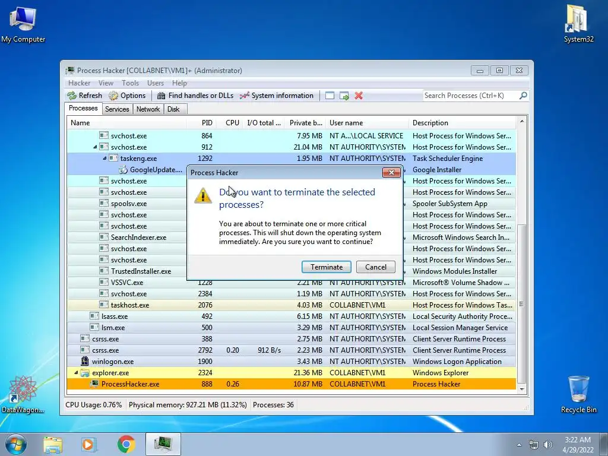Close the Process Hacker dialog
Image resolution: width=608 pixels, height=456 pixels.
click(391, 173)
